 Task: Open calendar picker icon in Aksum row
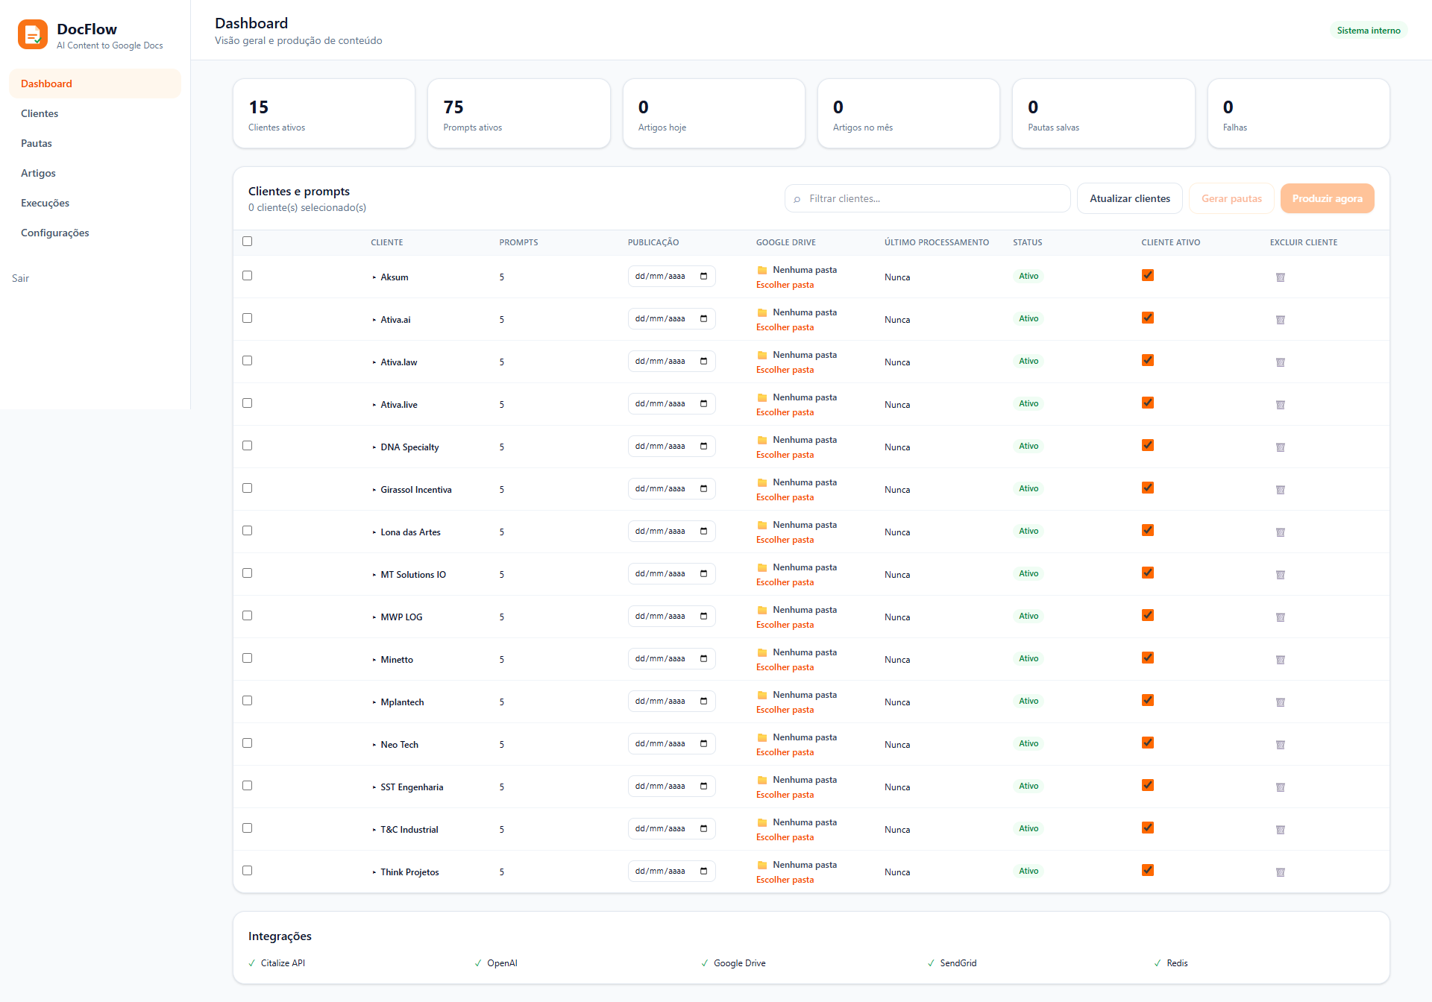[703, 276]
